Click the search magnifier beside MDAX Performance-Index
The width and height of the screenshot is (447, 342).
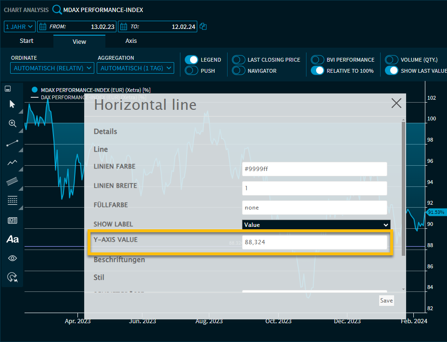coord(57,10)
